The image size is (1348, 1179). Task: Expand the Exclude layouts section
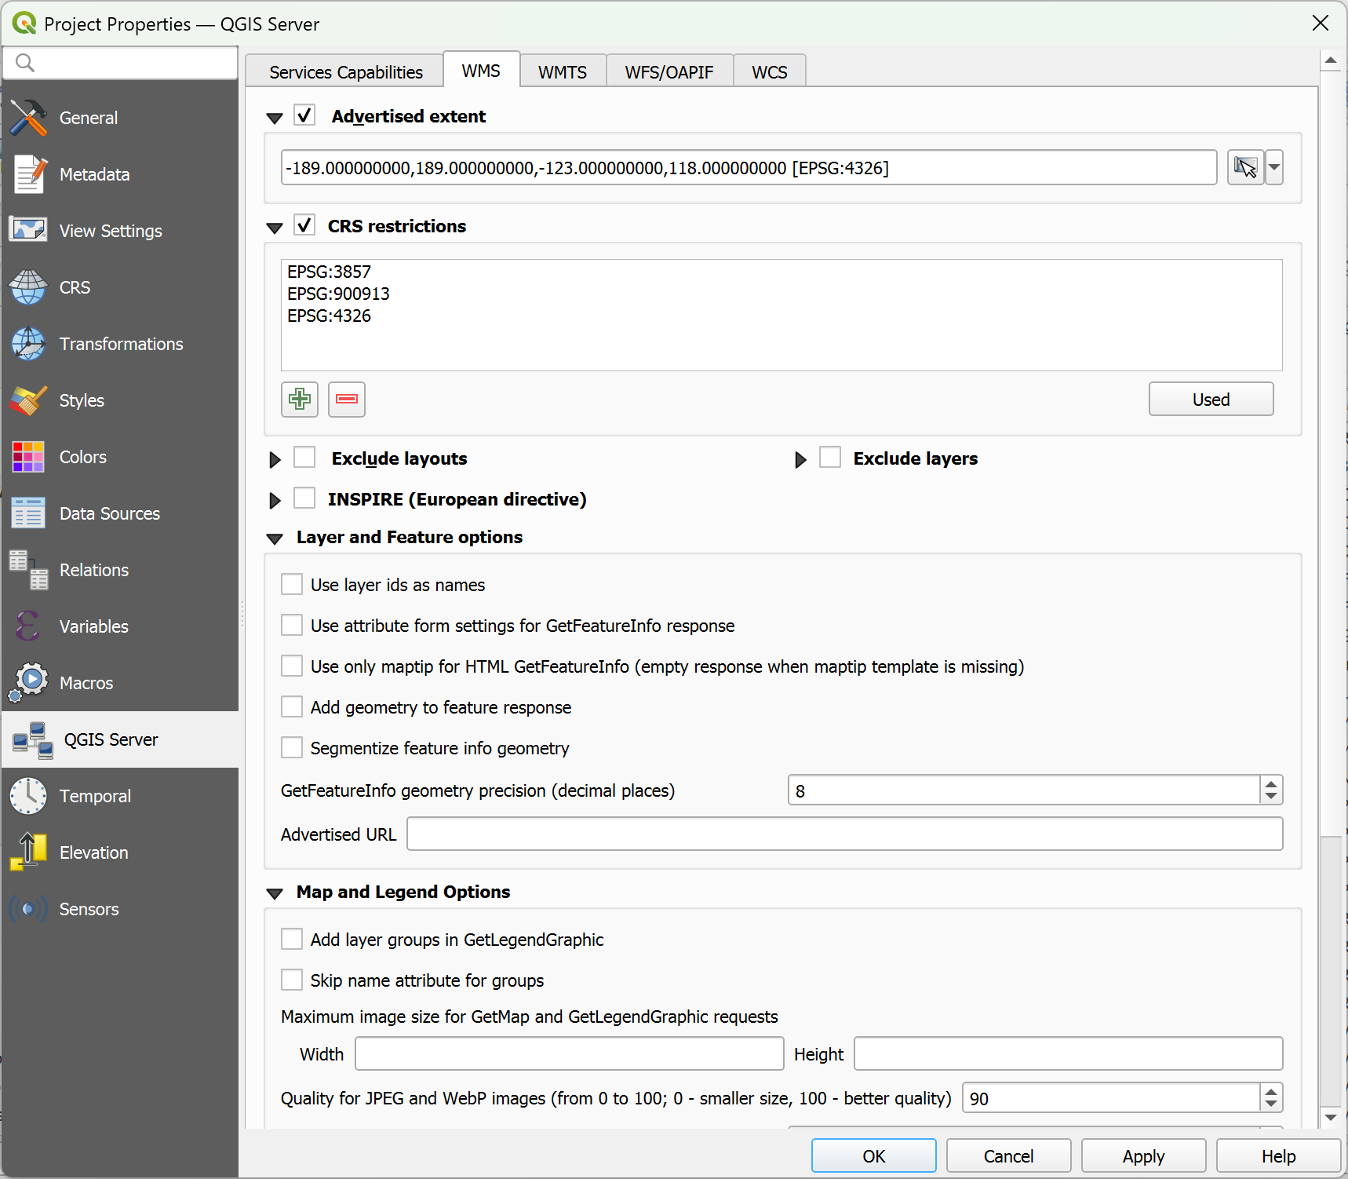[275, 460]
